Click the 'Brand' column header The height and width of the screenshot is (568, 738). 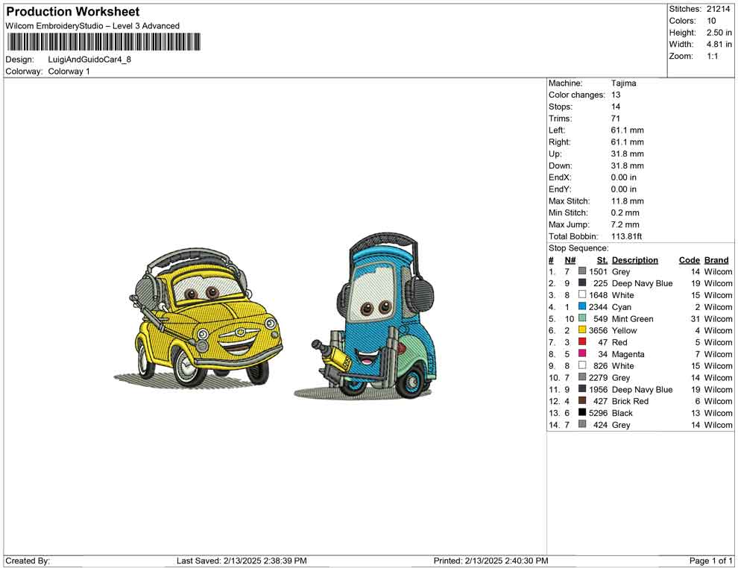click(716, 259)
